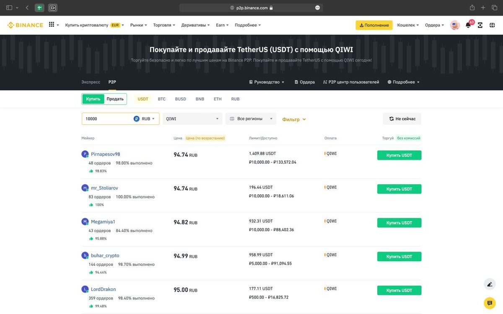Click Купить USDT for Megamiya1 offer

coord(399,223)
